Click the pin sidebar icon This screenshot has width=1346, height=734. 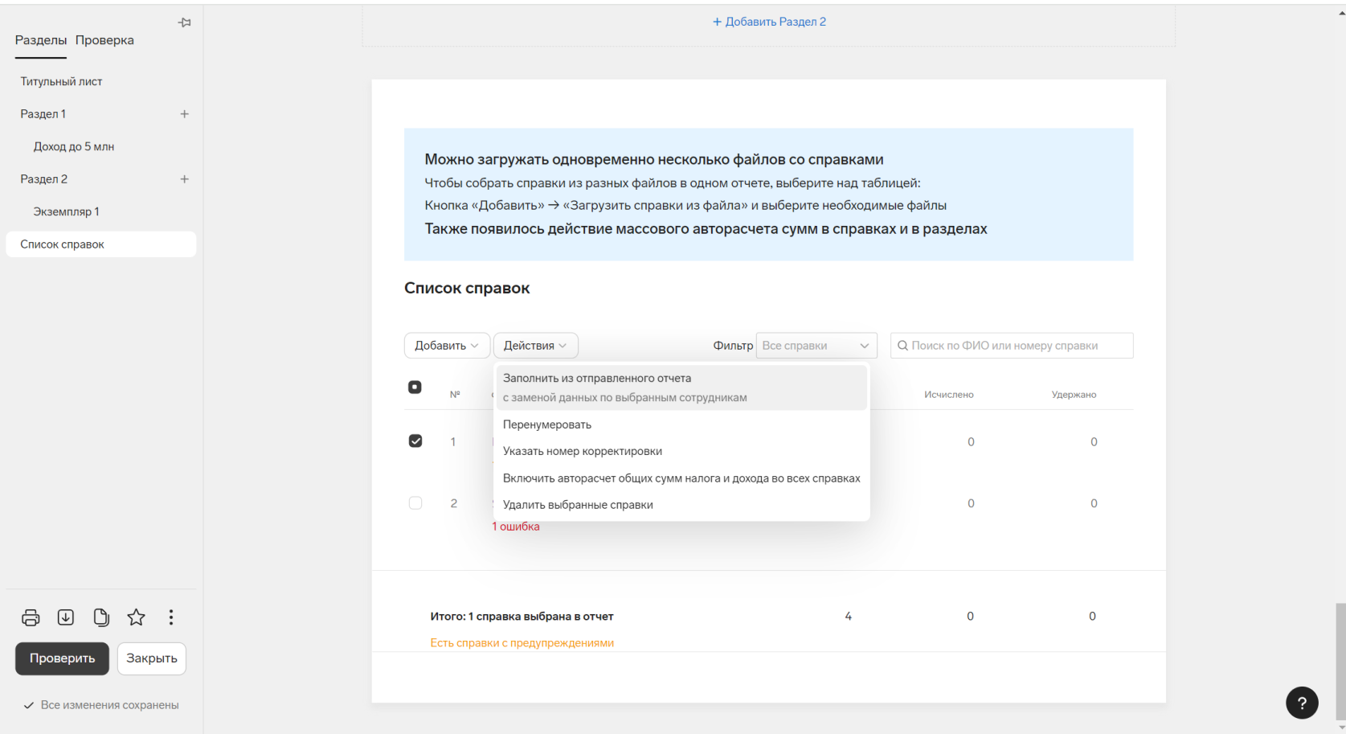click(x=184, y=23)
